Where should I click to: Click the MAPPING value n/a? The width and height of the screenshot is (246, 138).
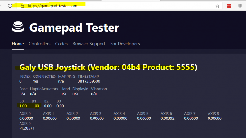pos(61,81)
